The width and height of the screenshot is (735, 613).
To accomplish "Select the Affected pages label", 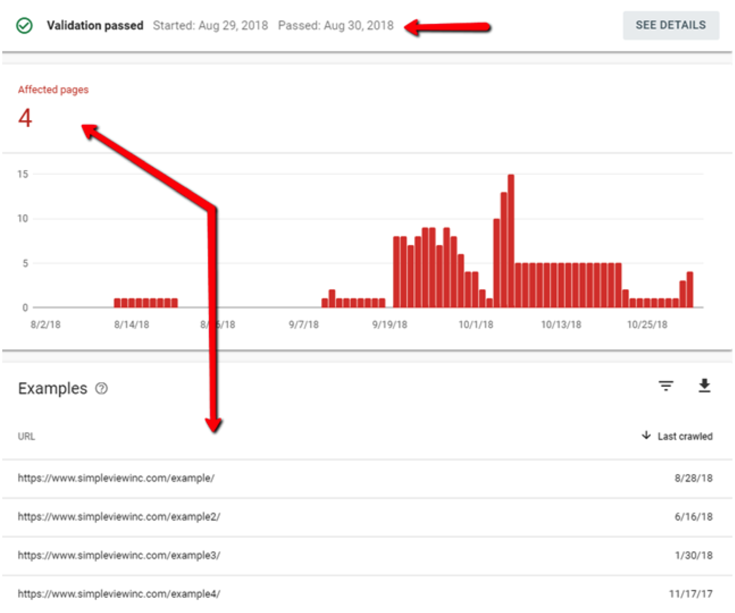I will click(53, 89).
